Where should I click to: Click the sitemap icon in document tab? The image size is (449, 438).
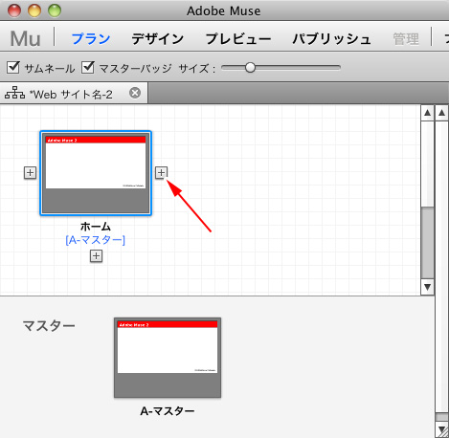pyautogui.click(x=14, y=93)
